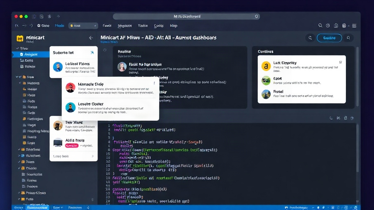Click the third icon above code editor
The height and width of the screenshot is (210, 374).
click(346, 118)
